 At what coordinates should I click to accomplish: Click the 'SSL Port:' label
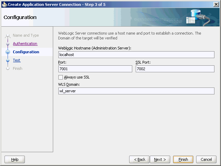[x=143, y=62]
